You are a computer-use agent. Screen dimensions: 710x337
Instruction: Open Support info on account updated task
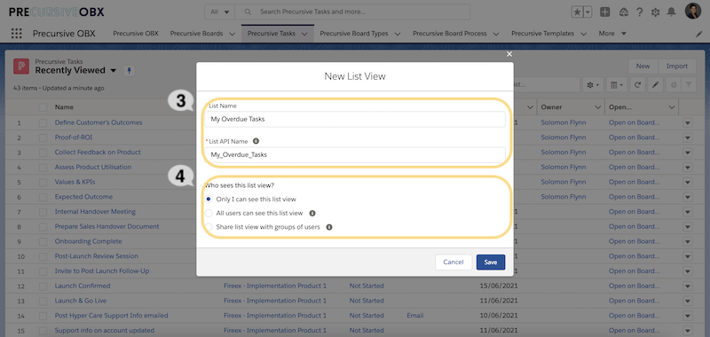coord(105,331)
